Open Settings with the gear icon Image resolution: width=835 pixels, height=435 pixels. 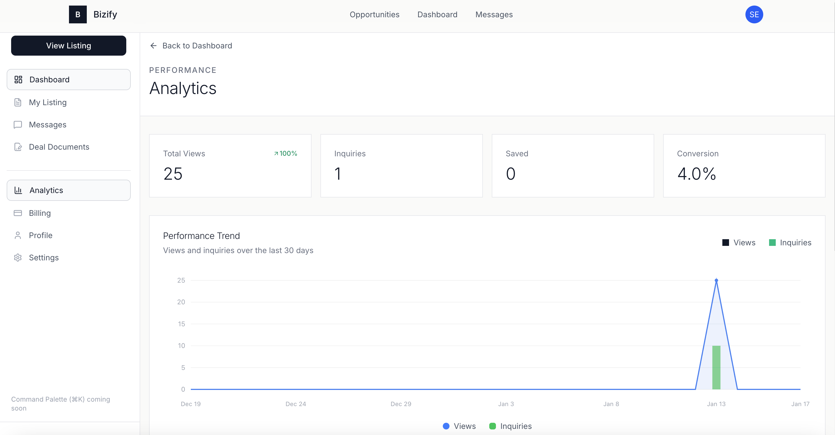coord(18,257)
